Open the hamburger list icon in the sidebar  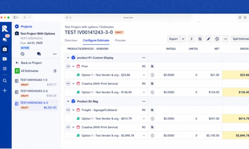pos(5,69)
